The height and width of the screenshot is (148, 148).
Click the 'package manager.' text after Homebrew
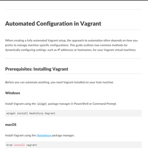click(x=63, y=135)
